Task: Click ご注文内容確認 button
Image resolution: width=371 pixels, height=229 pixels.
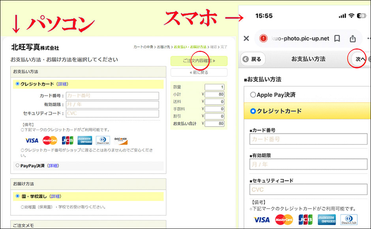Action: [199, 61]
